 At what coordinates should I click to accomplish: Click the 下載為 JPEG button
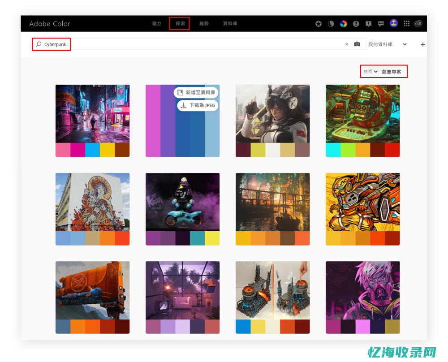(x=198, y=106)
